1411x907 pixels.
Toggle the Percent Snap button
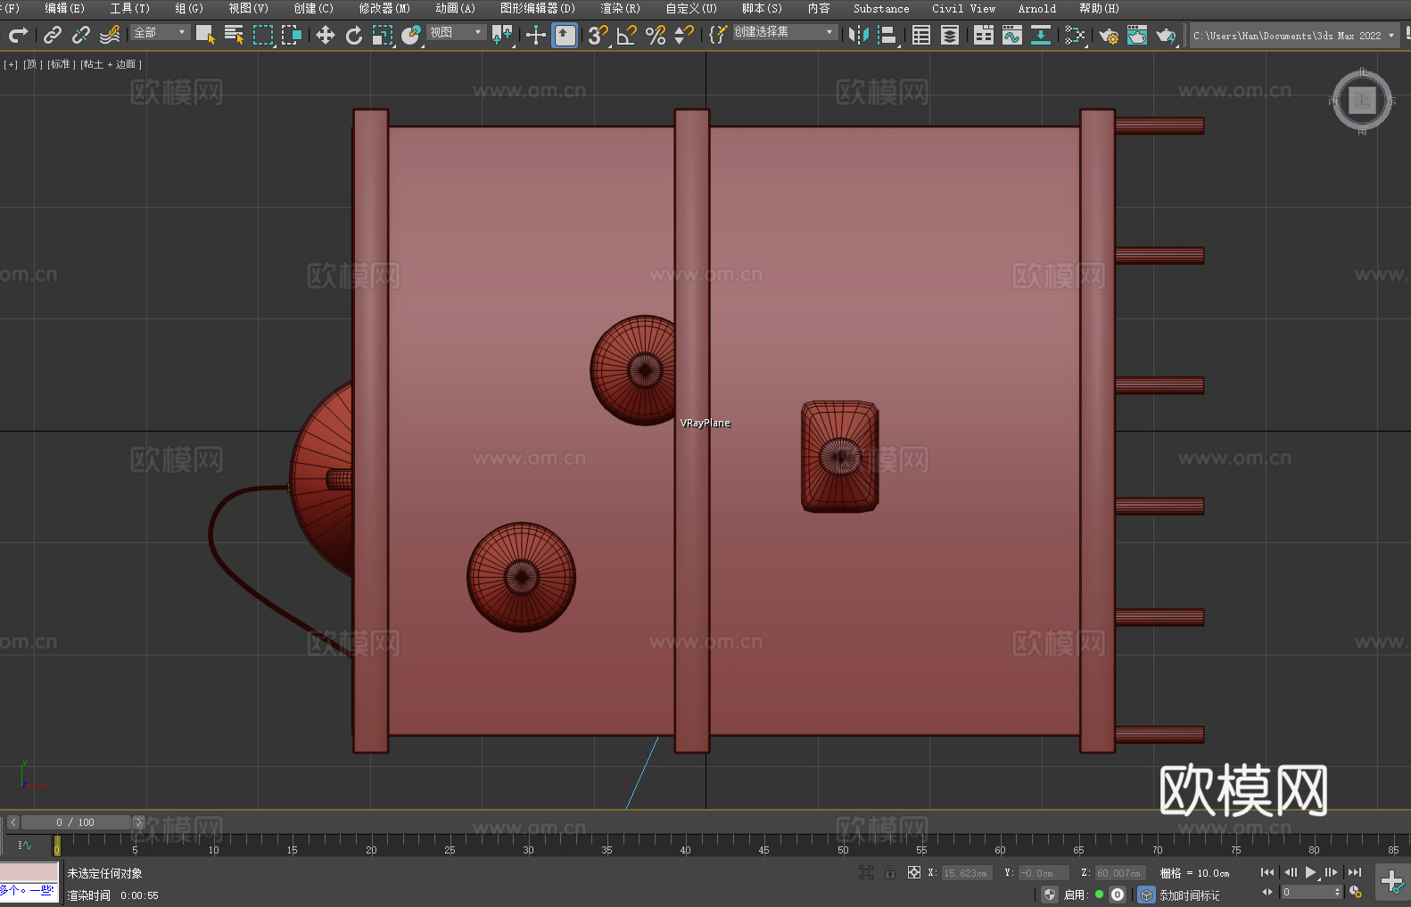coord(656,35)
